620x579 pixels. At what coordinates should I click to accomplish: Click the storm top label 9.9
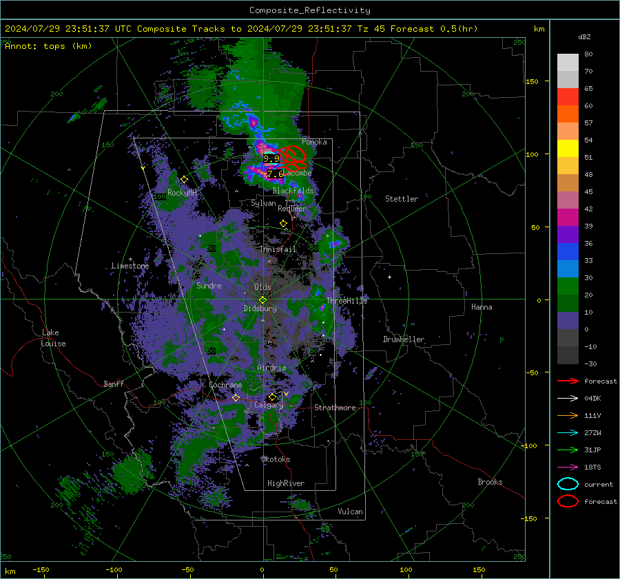[x=271, y=158]
